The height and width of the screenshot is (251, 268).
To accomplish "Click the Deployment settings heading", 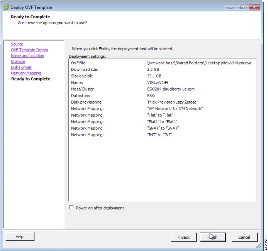I will pos(87,57).
